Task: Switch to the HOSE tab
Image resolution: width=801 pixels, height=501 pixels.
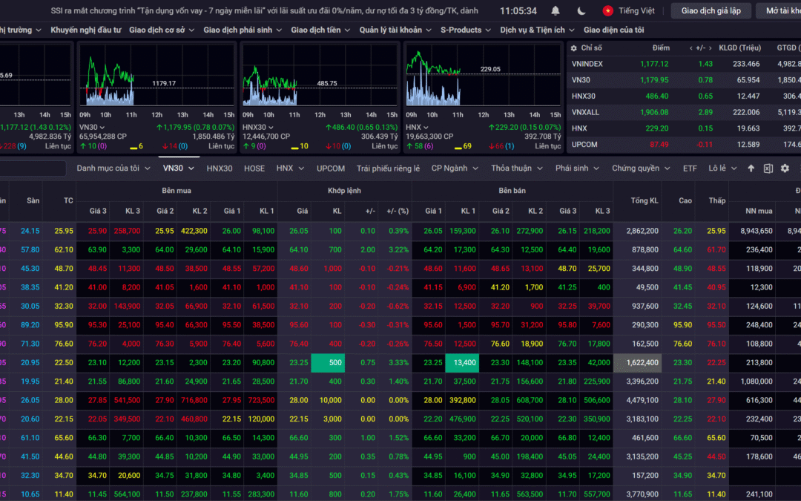Action: tap(254, 168)
